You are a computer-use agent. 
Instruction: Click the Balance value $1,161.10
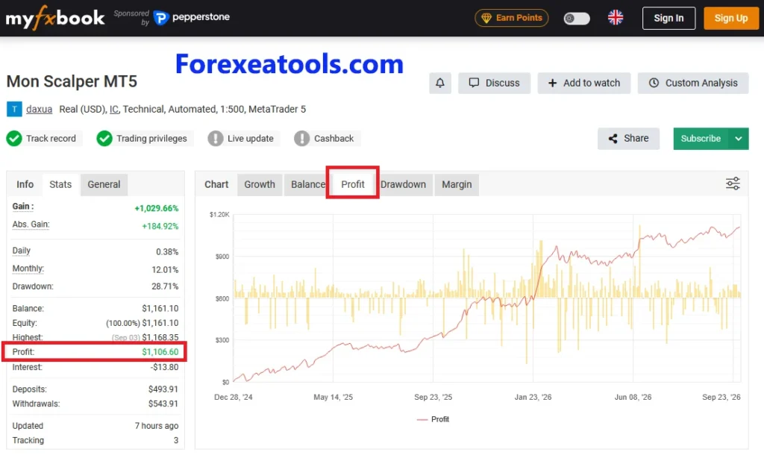160,308
